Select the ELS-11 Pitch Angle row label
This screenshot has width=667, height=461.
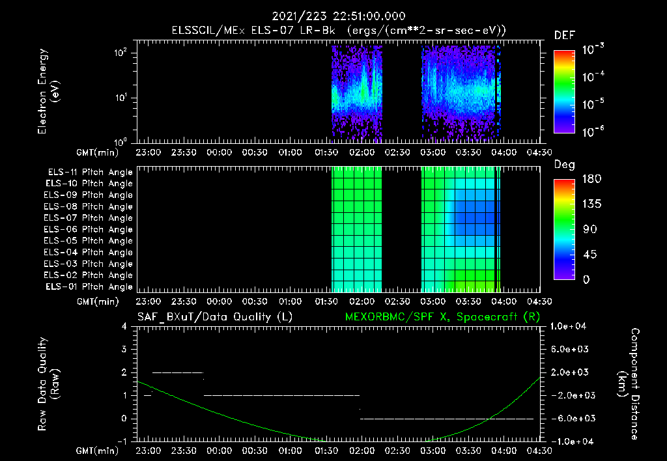[x=90, y=173]
